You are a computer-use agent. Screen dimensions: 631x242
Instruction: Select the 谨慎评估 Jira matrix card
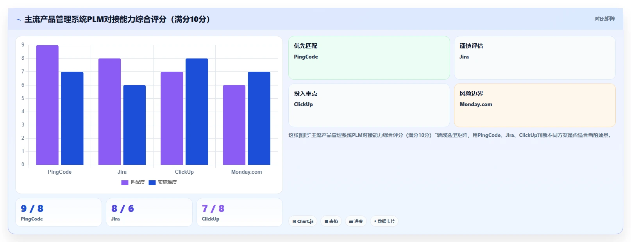tap(535, 58)
